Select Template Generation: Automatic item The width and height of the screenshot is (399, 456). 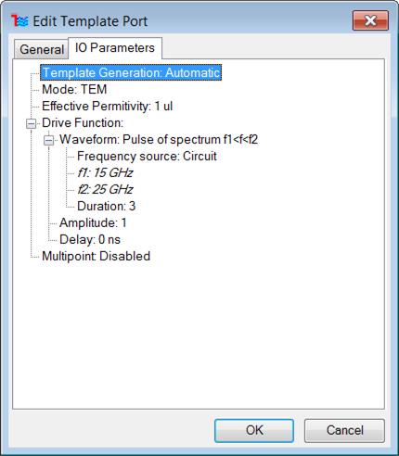point(131,72)
